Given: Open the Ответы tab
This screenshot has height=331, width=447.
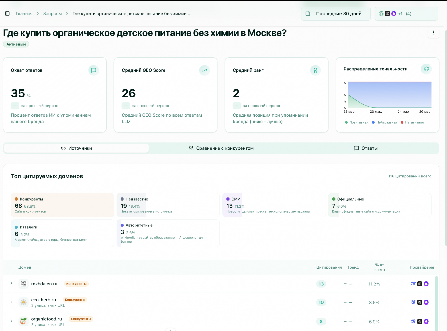Looking at the screenshot, I should tap(366, 148).
